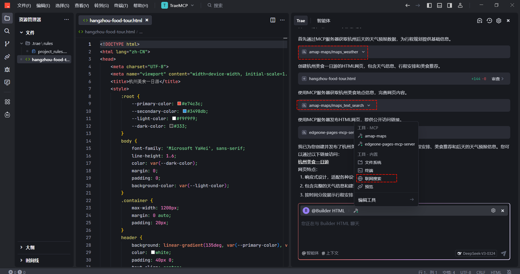Navigate back with the left arrow
The image size is (520, 274).
[x=408, y=5]
